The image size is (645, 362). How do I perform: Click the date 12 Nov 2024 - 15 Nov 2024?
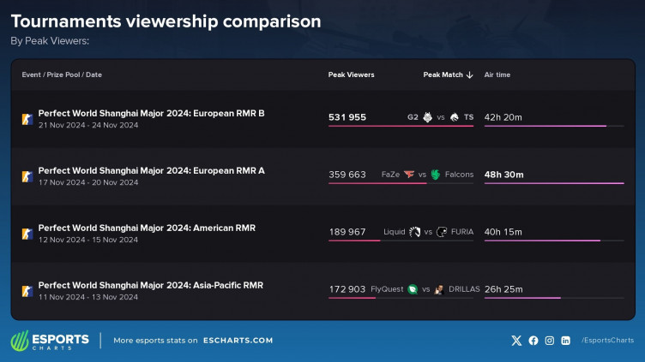pyautogui.click(x=88, y=240)
